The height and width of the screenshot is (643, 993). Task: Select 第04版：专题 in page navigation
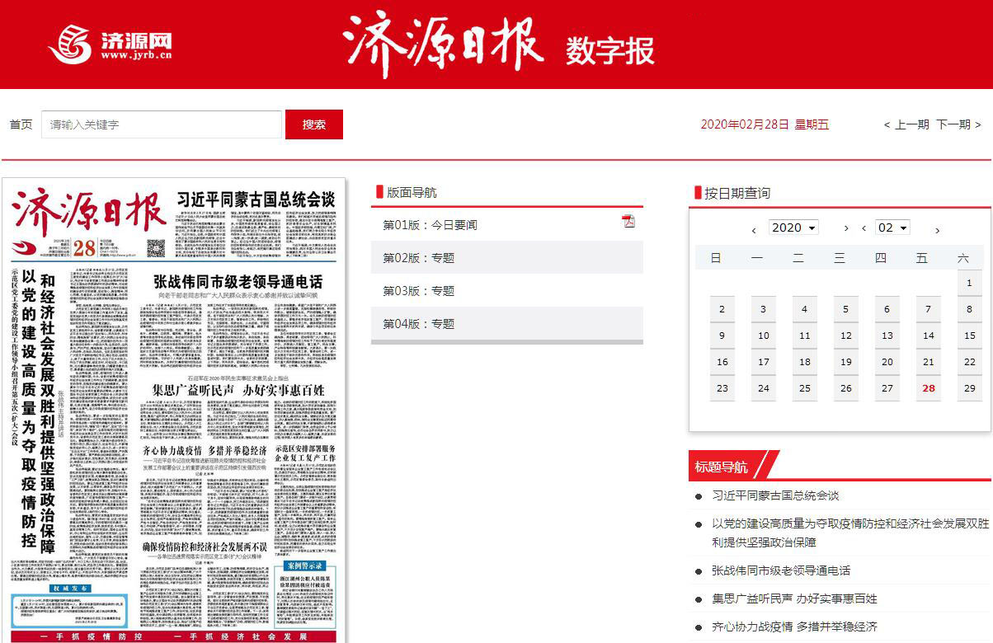tap(419, 324)
